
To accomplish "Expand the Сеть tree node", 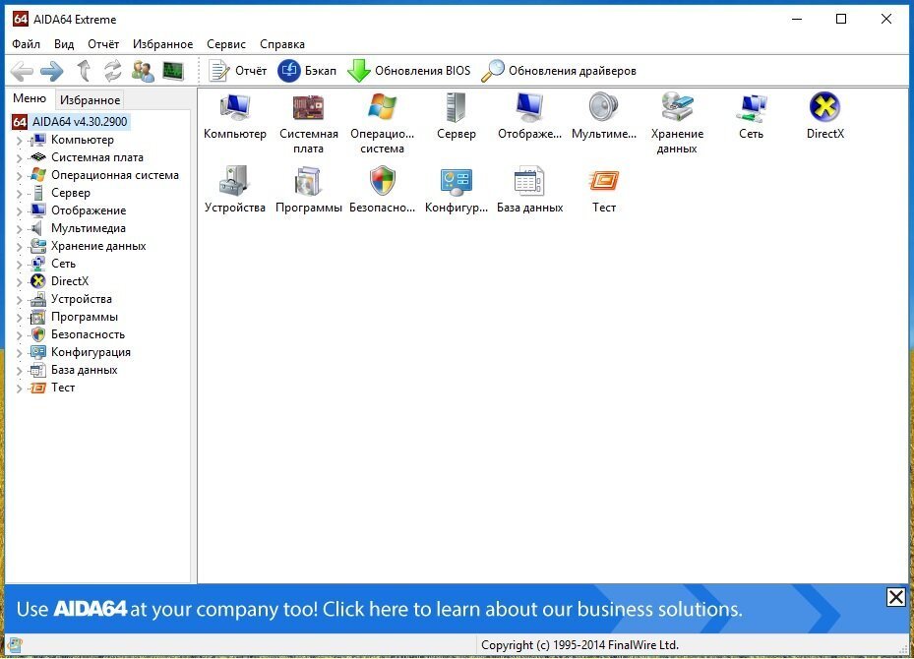I will (x=19, y=264).
